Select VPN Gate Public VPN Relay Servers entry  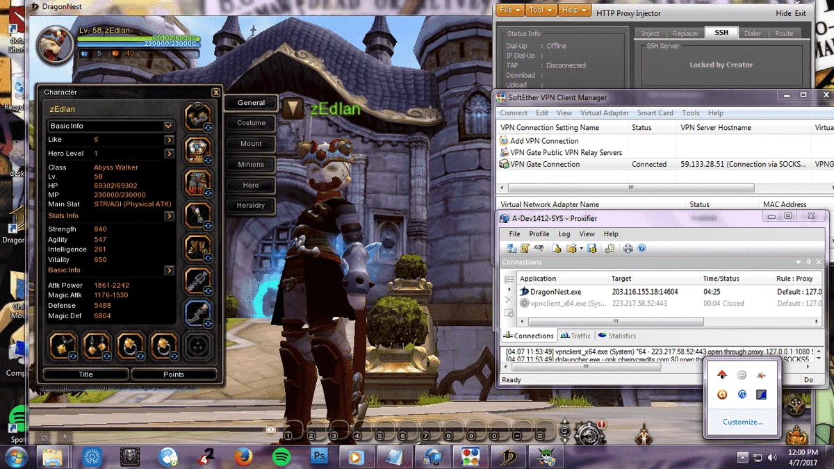(561, 153)
